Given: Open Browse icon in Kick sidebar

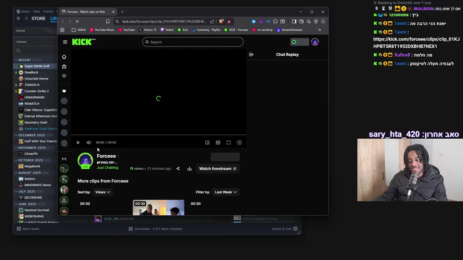Looking at the screenshot, I should click(x=64, y=66).
